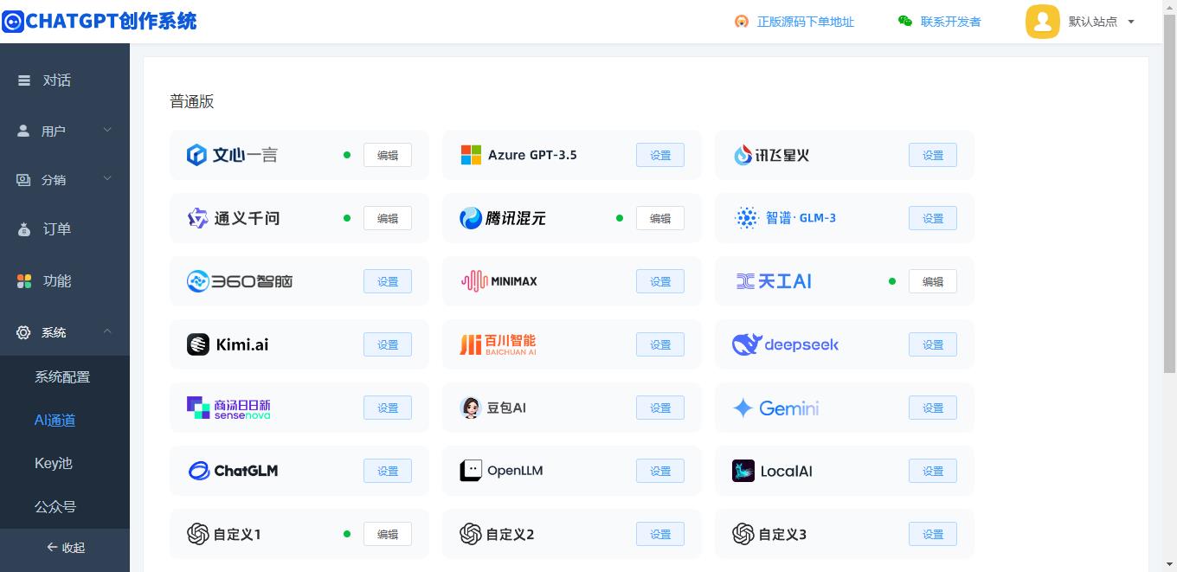Click 设置 button for deepseek
The image size is (1177, 572).
click(x=933, y=345)
